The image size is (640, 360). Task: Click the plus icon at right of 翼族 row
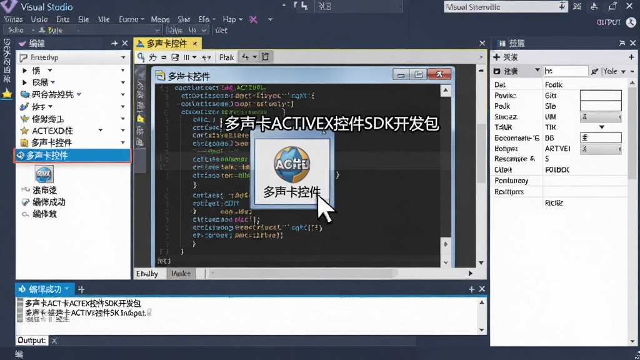(x=631, y=57)
